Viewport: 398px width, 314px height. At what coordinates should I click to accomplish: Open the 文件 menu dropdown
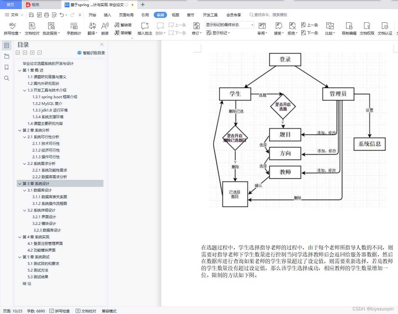click(14, 15)
